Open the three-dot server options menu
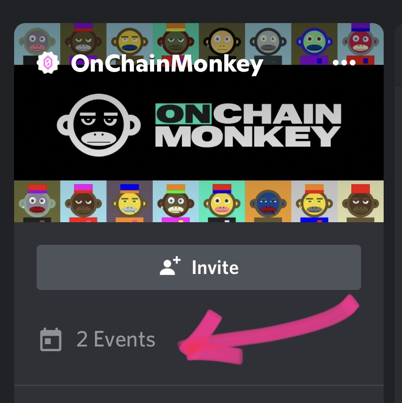The image size is (402, 403). tap(344, 63)
